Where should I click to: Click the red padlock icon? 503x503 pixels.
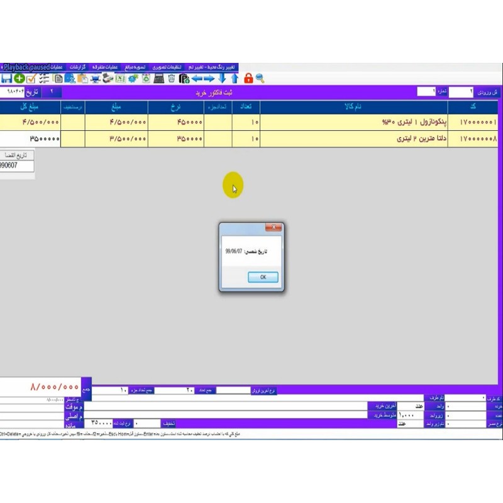point(248,79)
